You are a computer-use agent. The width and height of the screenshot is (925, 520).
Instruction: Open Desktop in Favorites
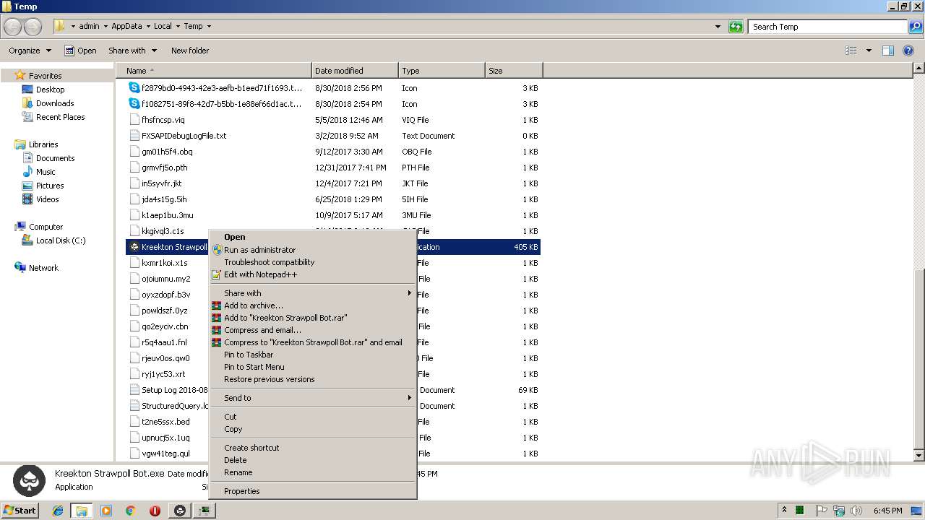click(50, 90)
